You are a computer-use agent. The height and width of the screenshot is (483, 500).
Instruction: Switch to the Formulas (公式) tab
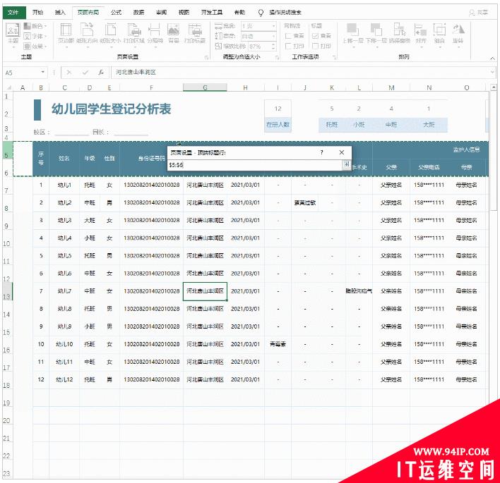coord(116,12)
